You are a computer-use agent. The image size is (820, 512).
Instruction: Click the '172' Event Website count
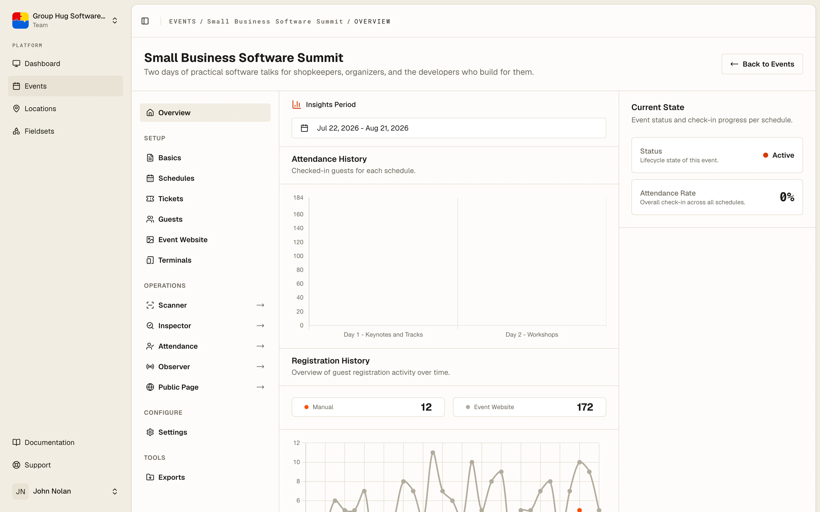(x=585, y=407)
